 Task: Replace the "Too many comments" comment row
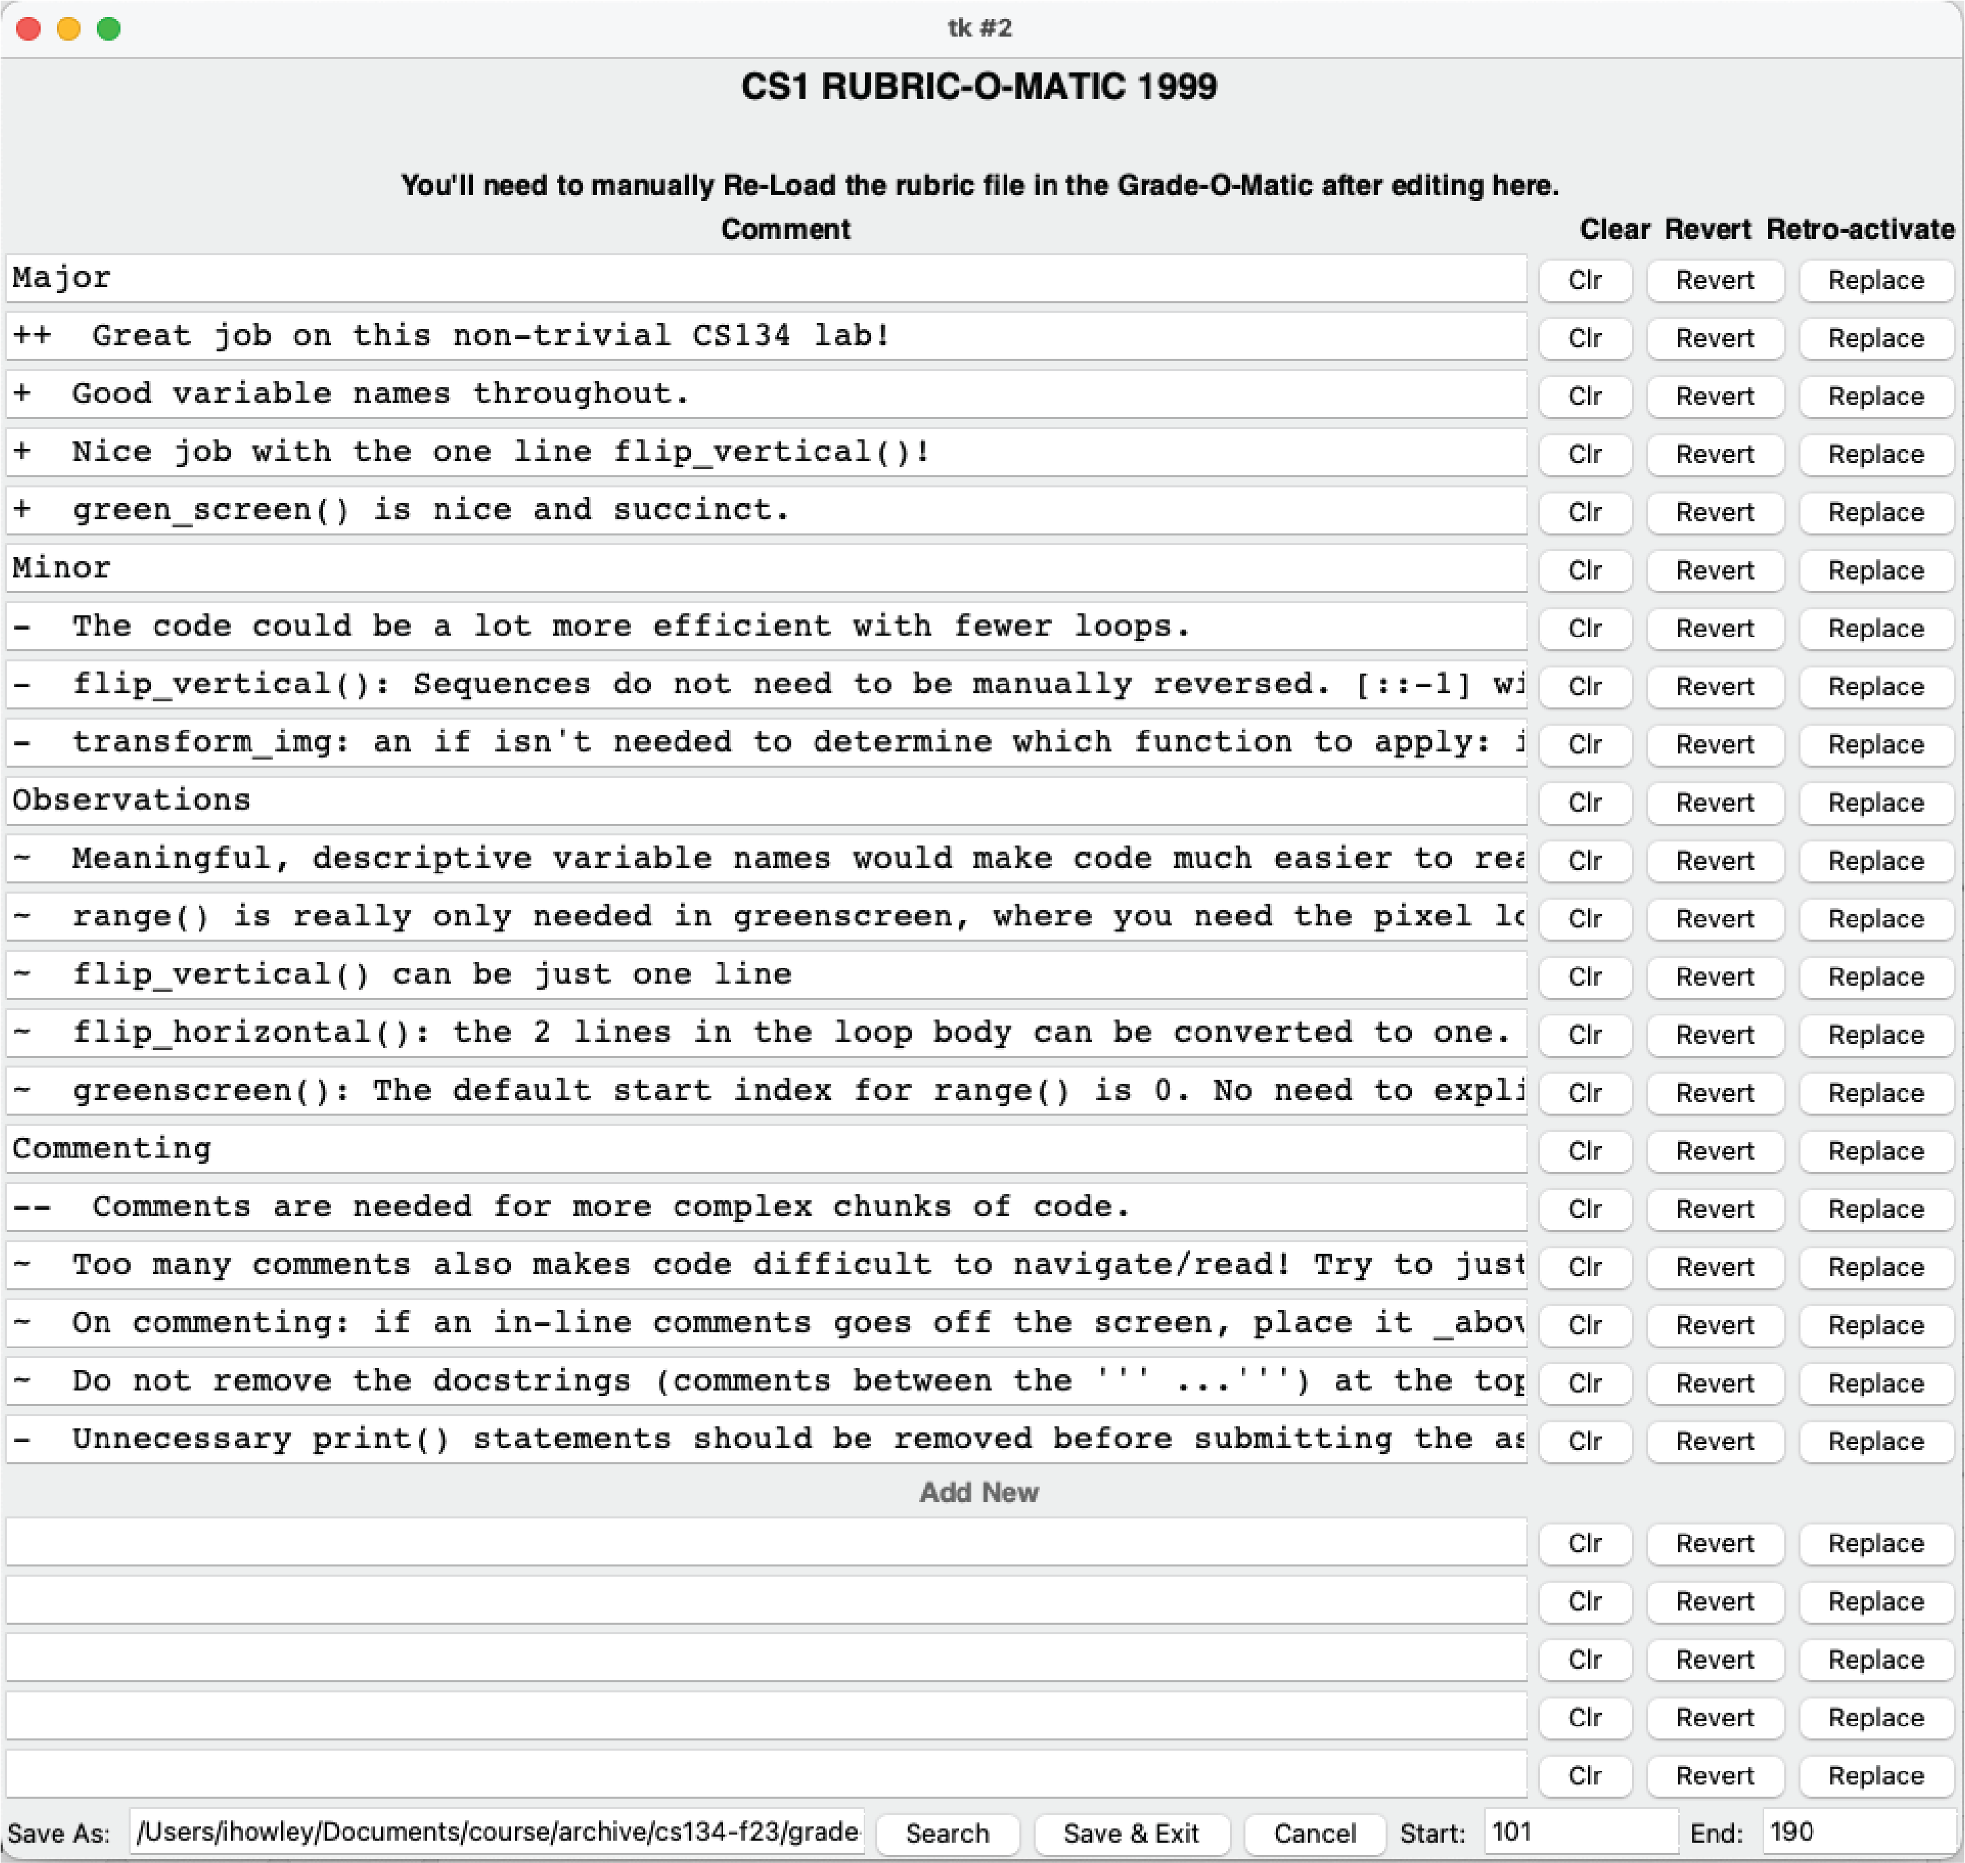(x=1876, y=1267)
